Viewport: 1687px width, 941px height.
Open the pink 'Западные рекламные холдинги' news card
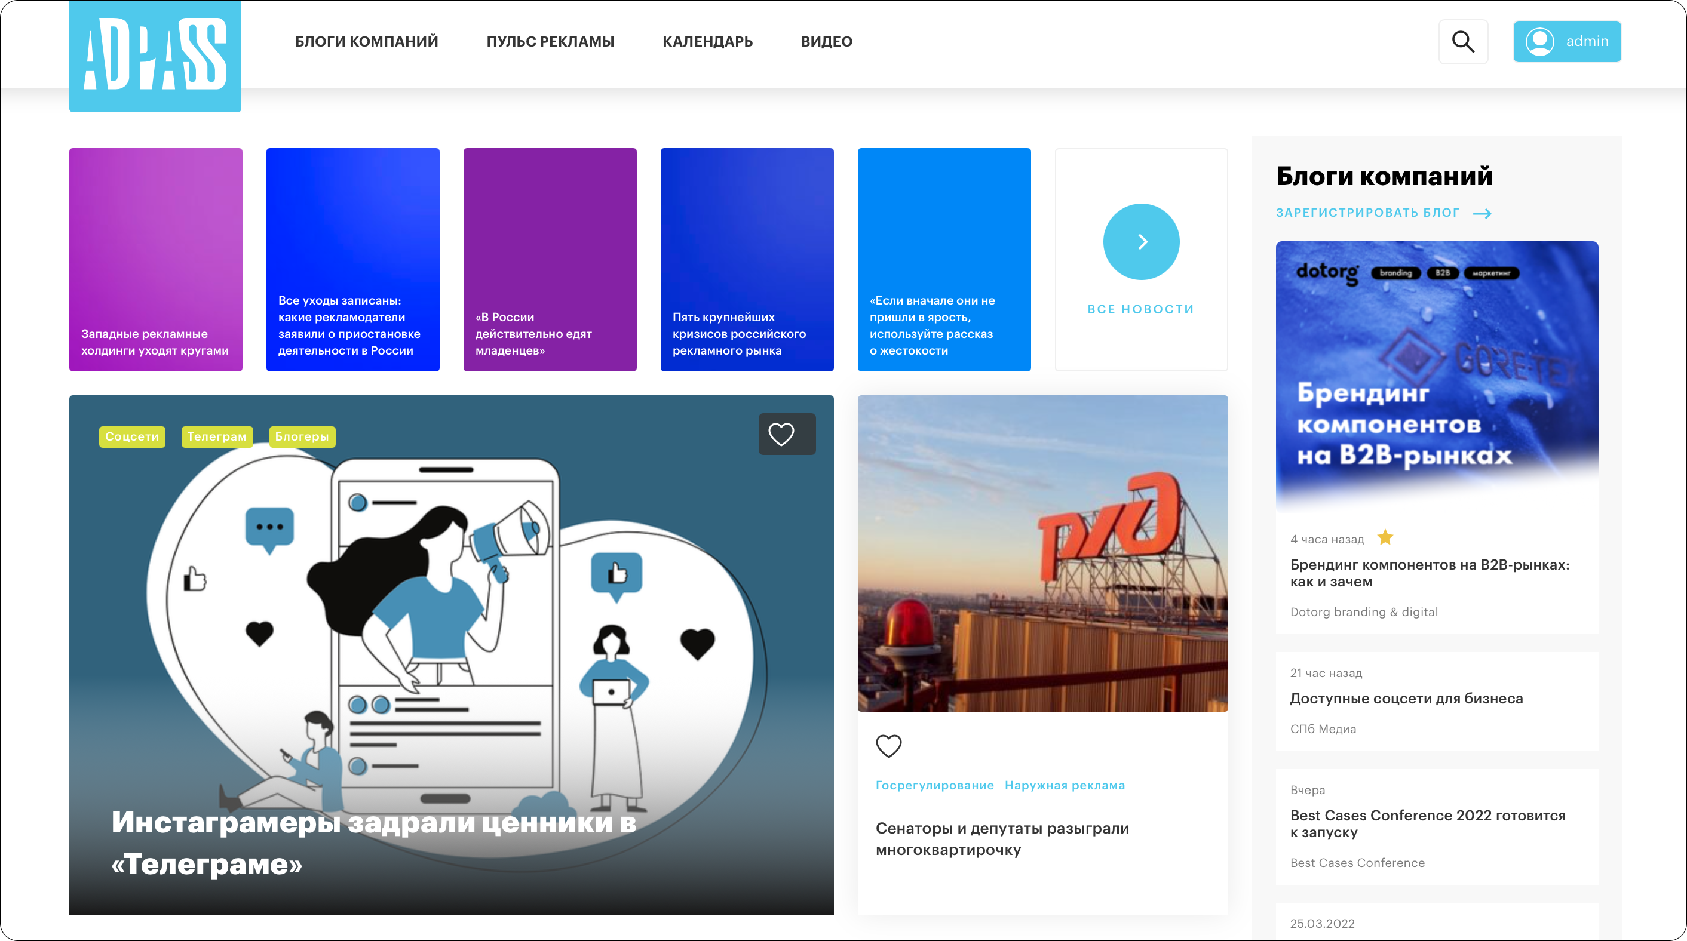click(155, 259)
